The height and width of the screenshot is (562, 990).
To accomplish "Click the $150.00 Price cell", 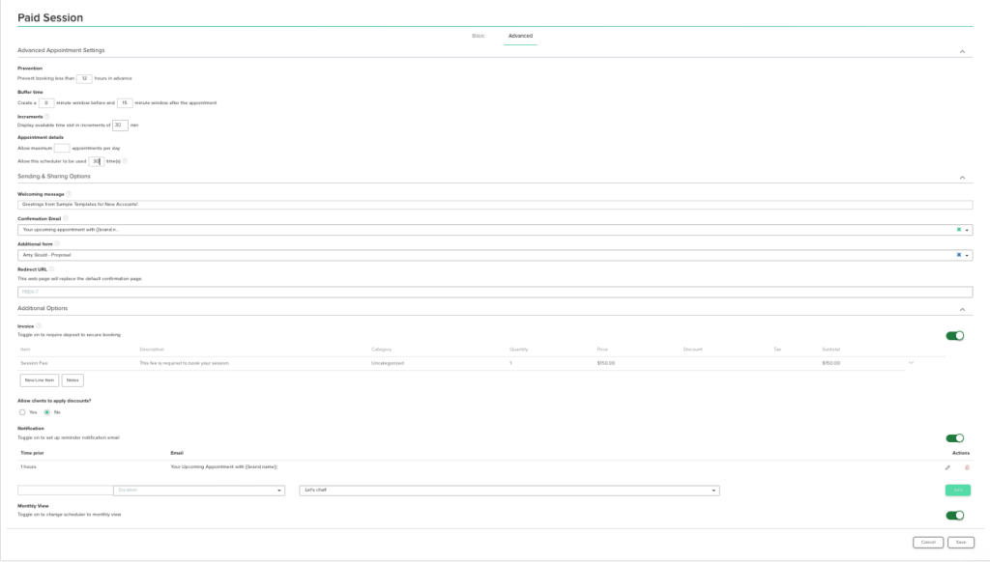I will coord(606,363).
